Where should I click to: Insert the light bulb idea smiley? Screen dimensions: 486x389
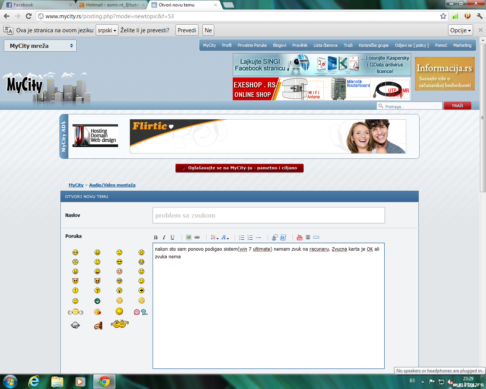pos(120,291)
